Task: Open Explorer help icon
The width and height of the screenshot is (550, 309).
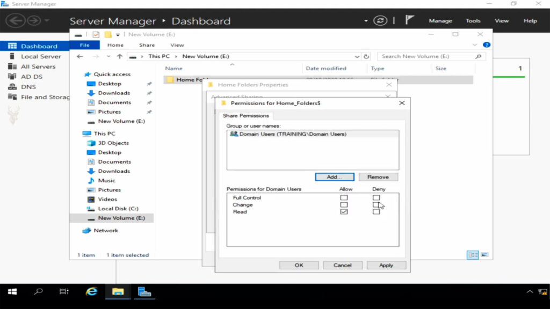Action: point(487,45)
